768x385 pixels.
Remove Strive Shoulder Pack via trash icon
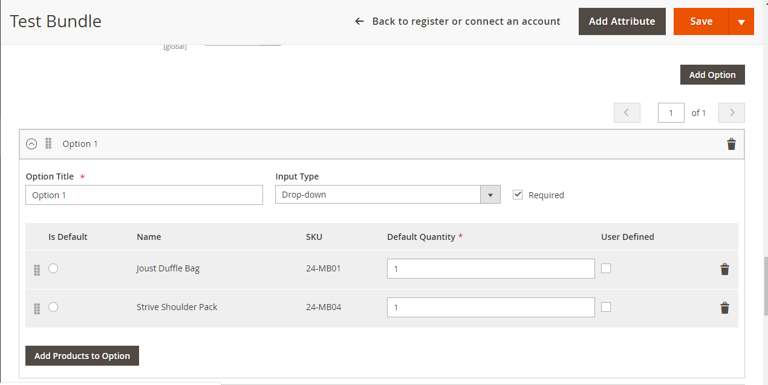coord(724,308)
